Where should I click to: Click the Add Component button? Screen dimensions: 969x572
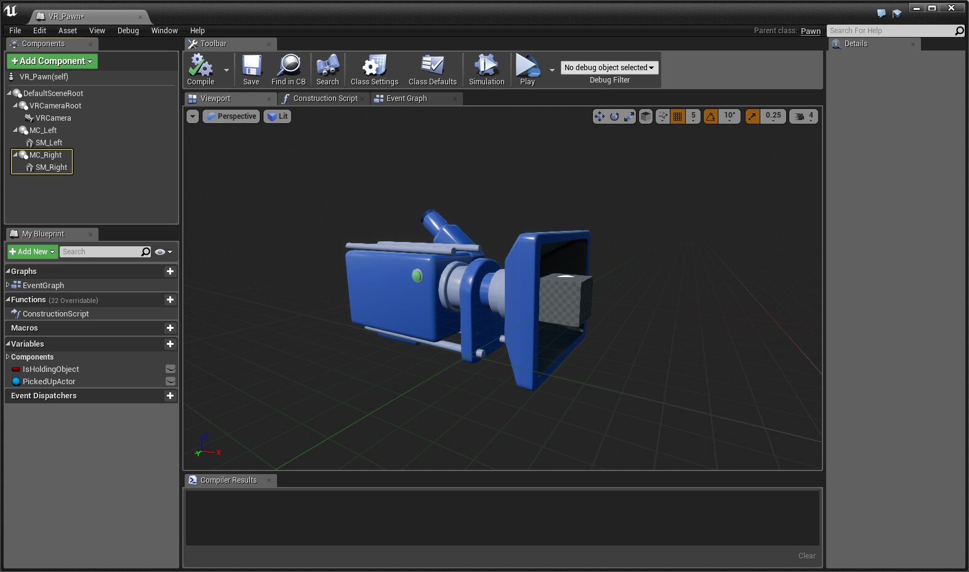52,61
